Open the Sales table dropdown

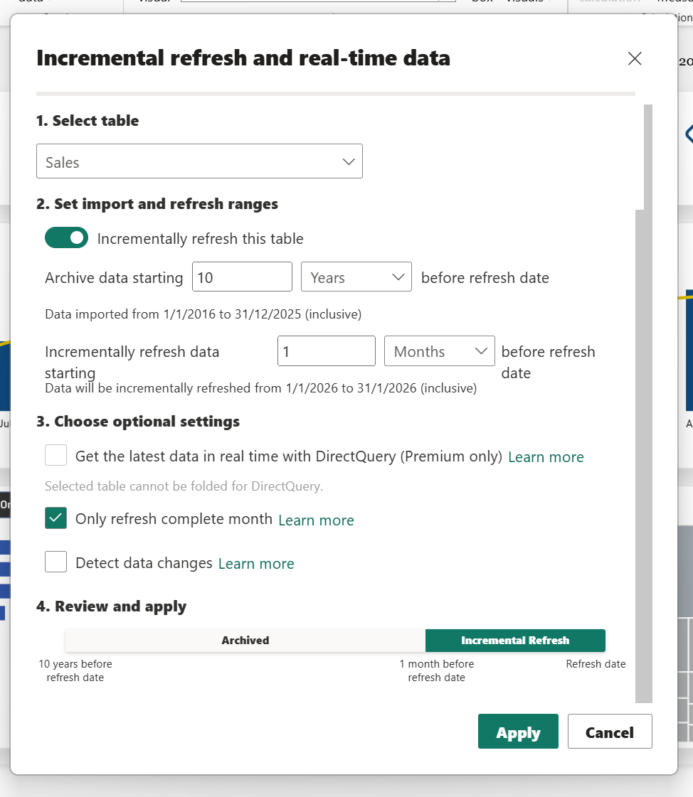point(199,161)
